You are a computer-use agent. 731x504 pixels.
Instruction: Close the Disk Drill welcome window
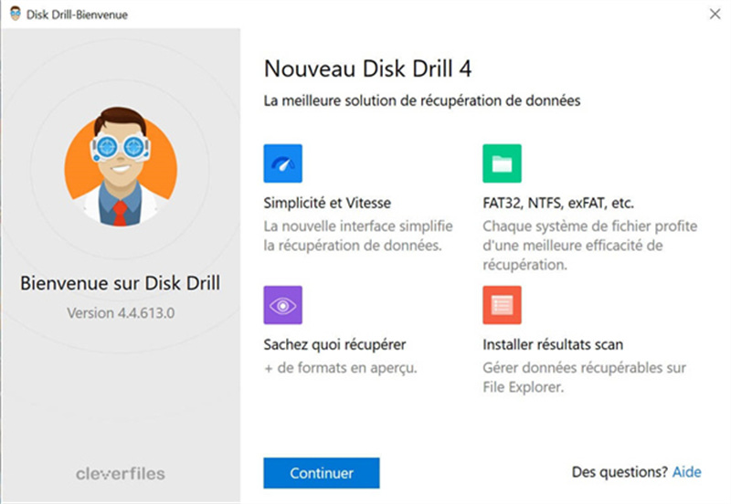(x=715, y=14)
